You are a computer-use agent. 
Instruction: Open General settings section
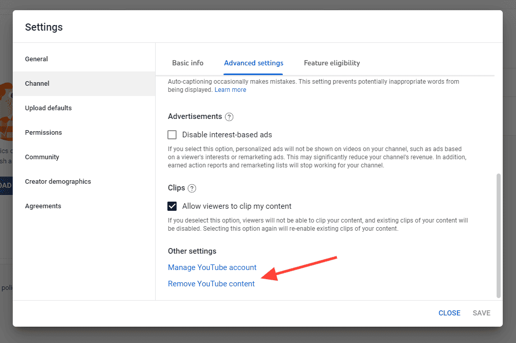pyautogui.click(x=36, y=59)
